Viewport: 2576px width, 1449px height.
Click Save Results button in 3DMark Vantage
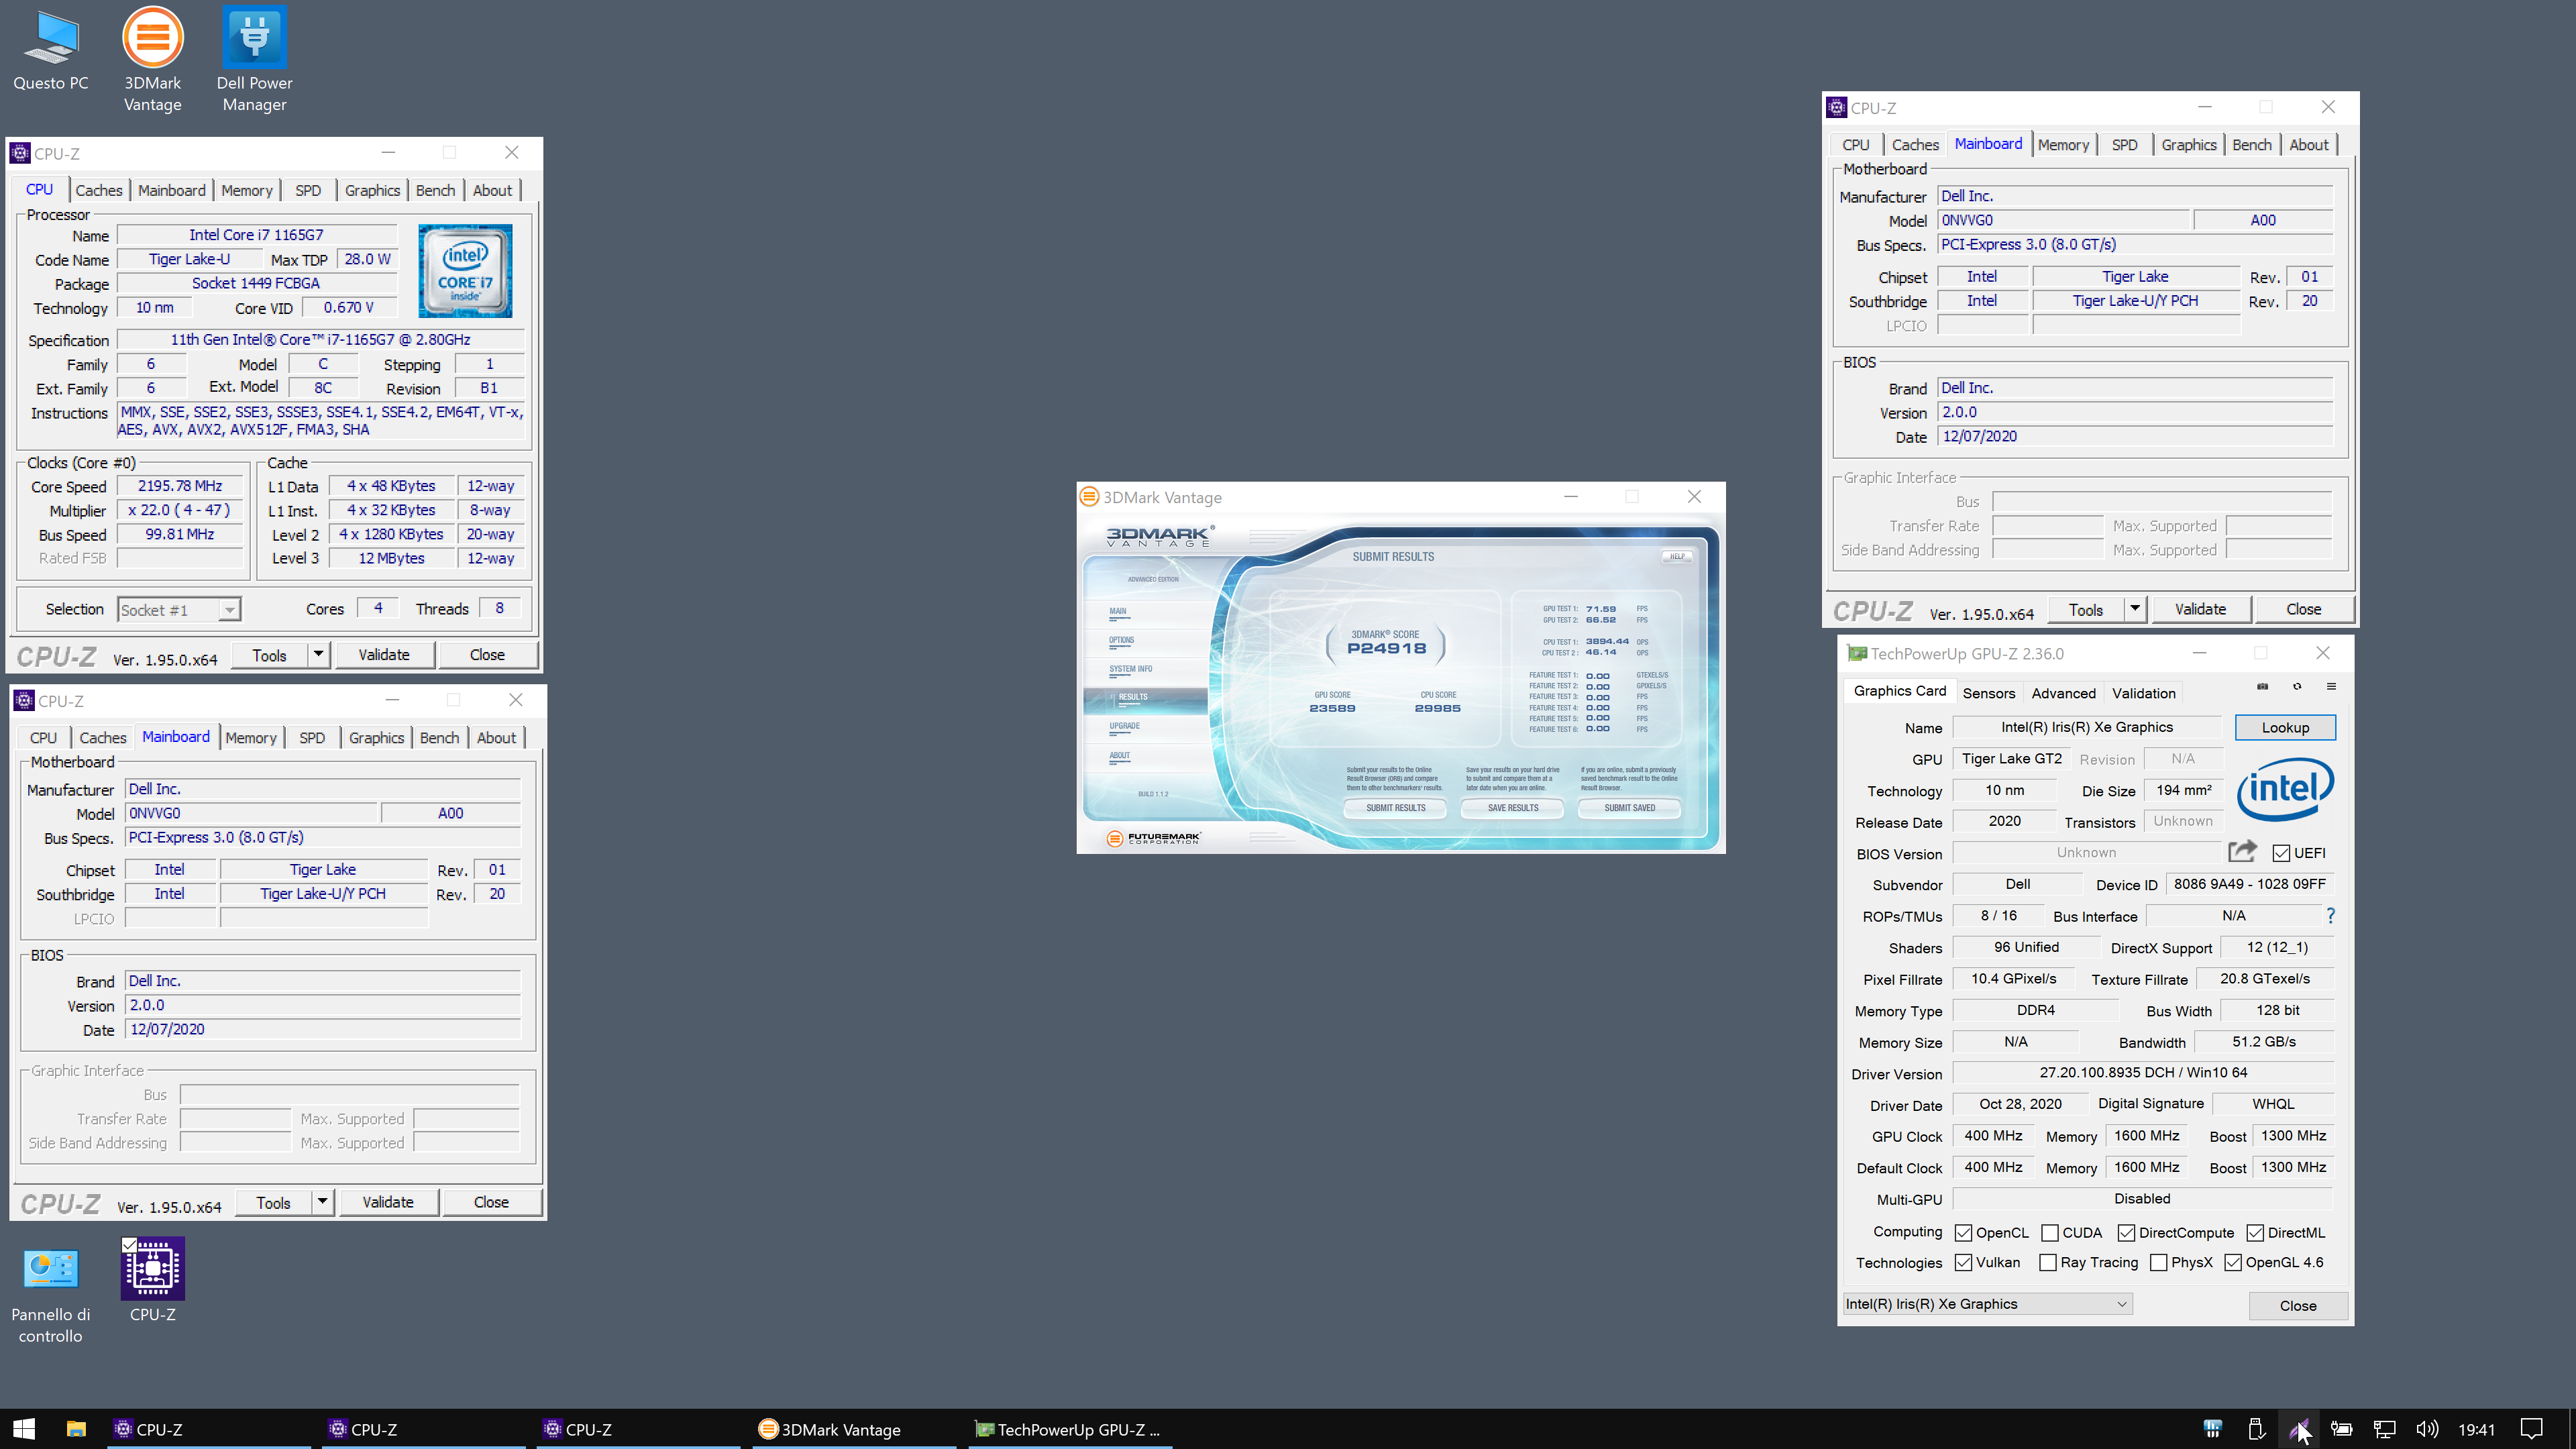pyautogui.click(x=1513, y=808)
